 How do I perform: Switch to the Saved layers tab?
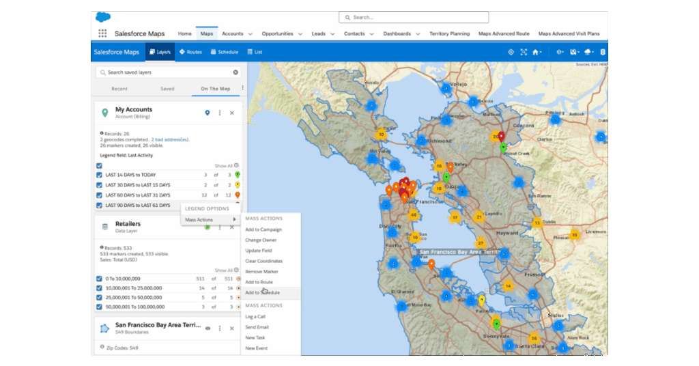point(167,89)
